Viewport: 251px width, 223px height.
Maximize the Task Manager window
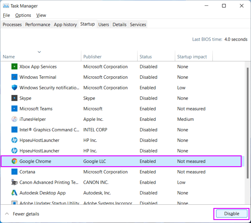coord(224,6)
